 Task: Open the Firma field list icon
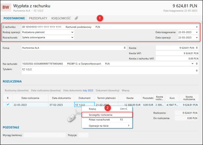(125, 48)
